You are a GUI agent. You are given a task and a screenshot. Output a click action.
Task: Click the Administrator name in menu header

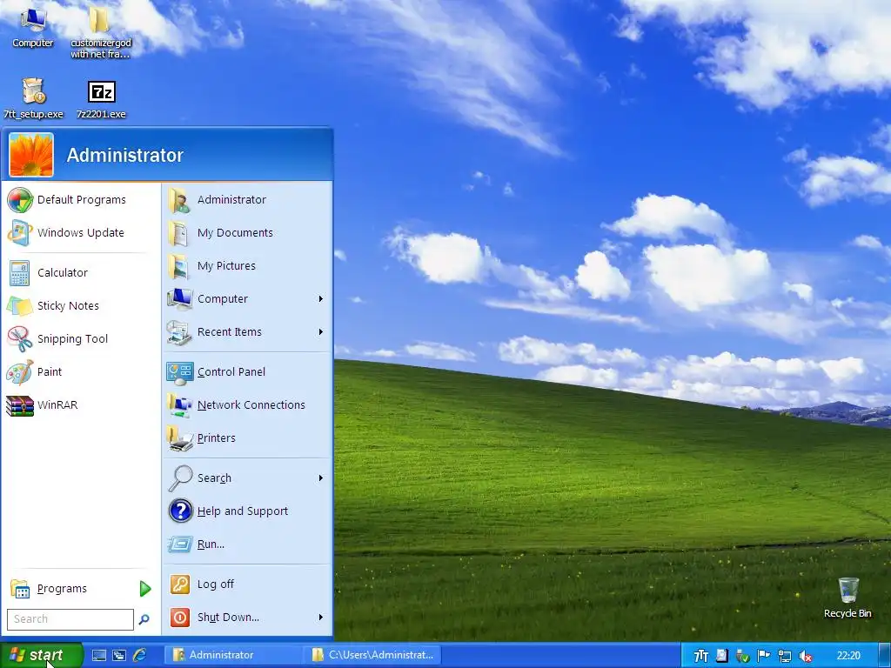pyautogui.click(x=125, y=155)
